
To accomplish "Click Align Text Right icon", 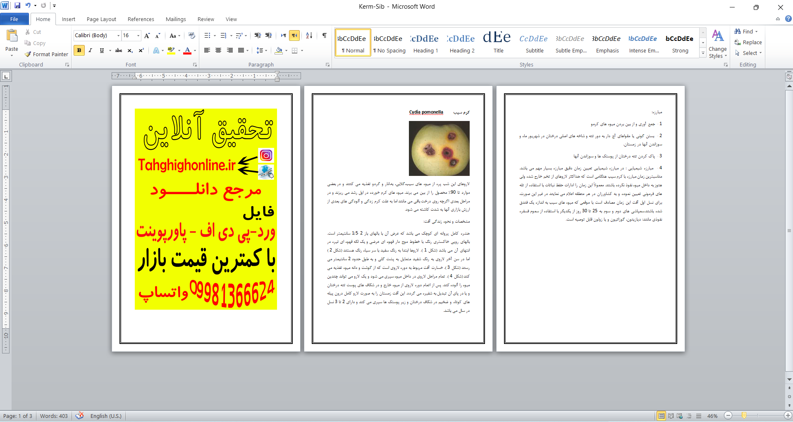I will pyautogui.click(x=229, y=50).
